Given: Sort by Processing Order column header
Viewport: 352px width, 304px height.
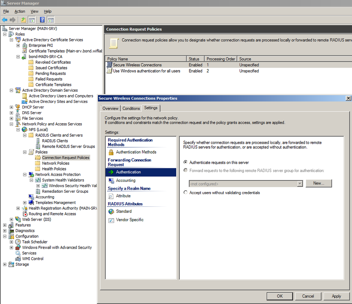Looking at the screenshot, I should 221,59.
